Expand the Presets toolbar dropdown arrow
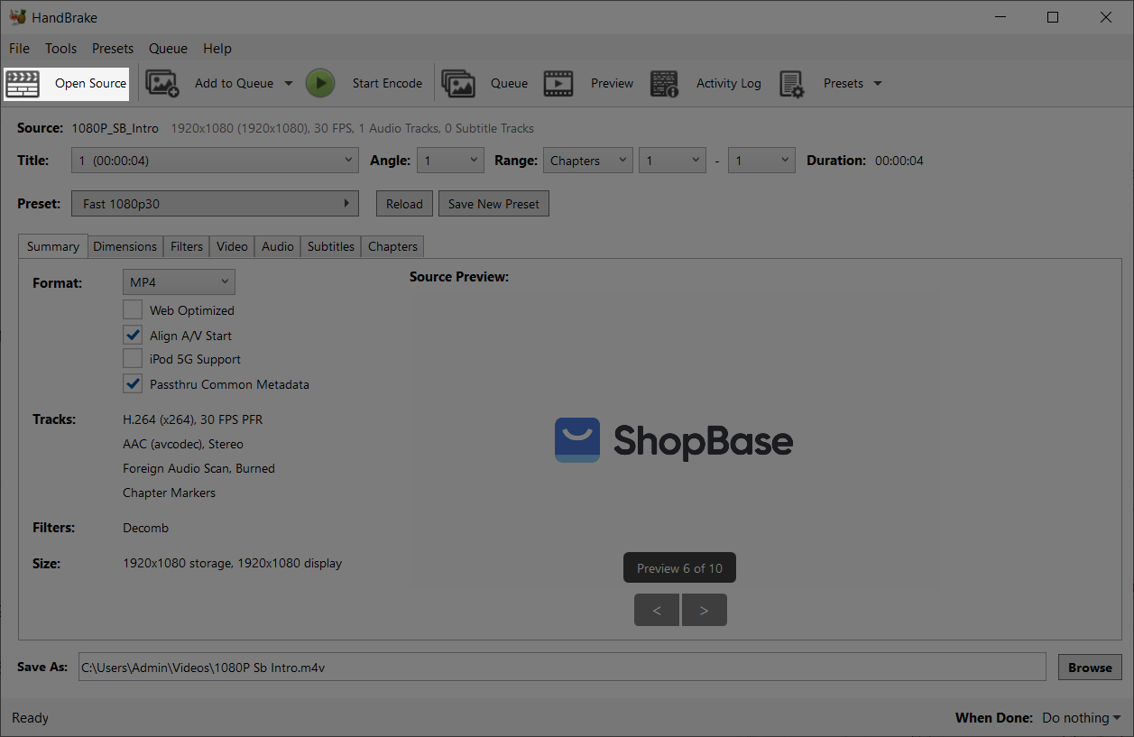Image resolution: width=1134 pixels, height=737 pixels. click(x=877, y=83)
